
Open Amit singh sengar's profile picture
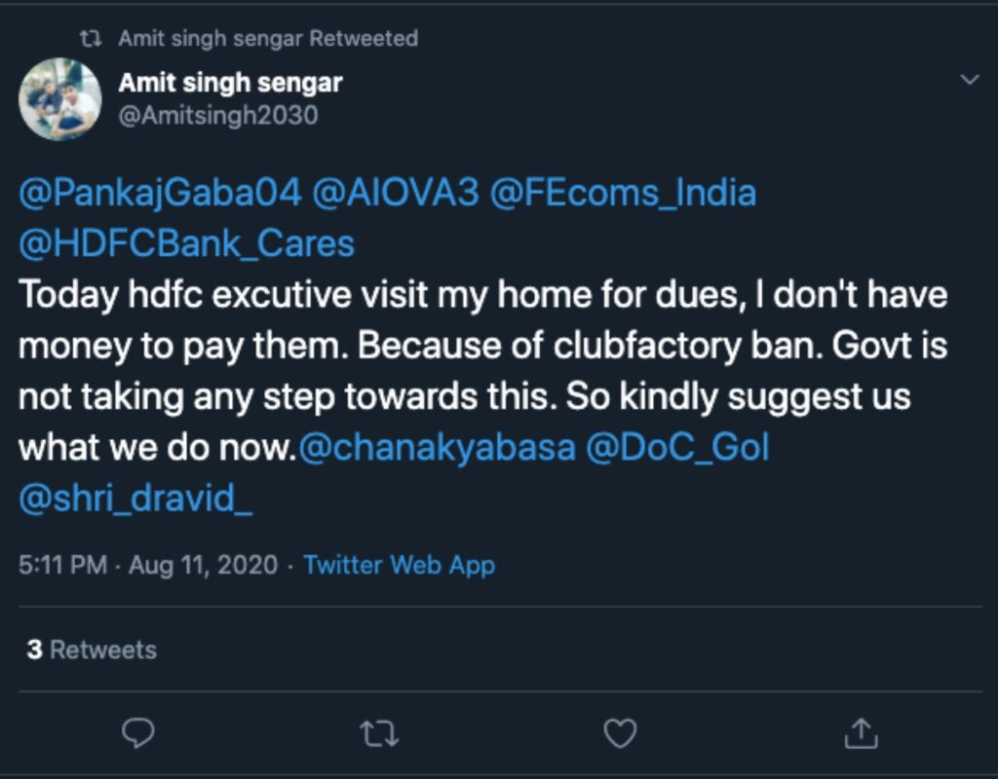coord(60,98)
